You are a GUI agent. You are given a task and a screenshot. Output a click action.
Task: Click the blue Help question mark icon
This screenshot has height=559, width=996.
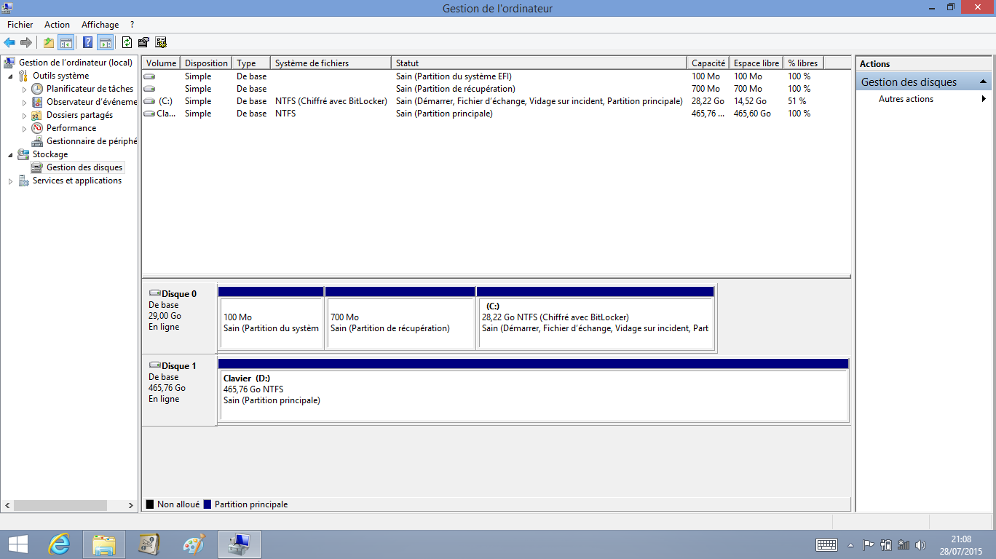pos(87,42)
